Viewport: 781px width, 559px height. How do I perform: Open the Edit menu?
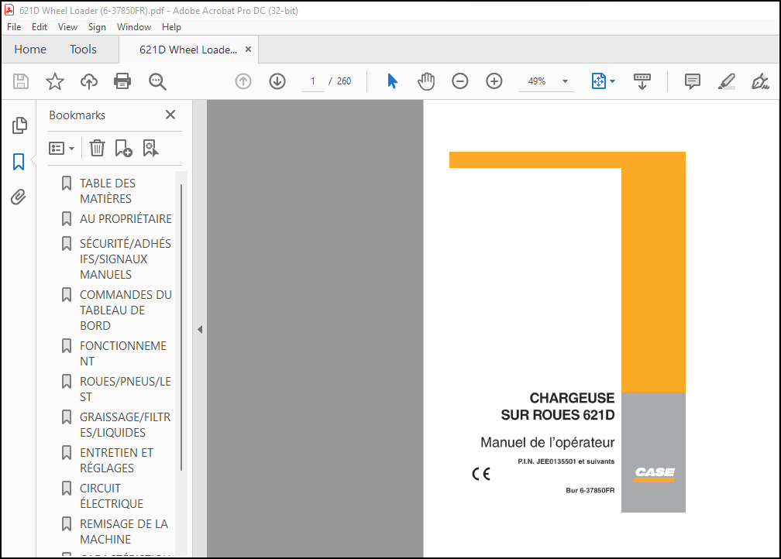click(40, 27)
